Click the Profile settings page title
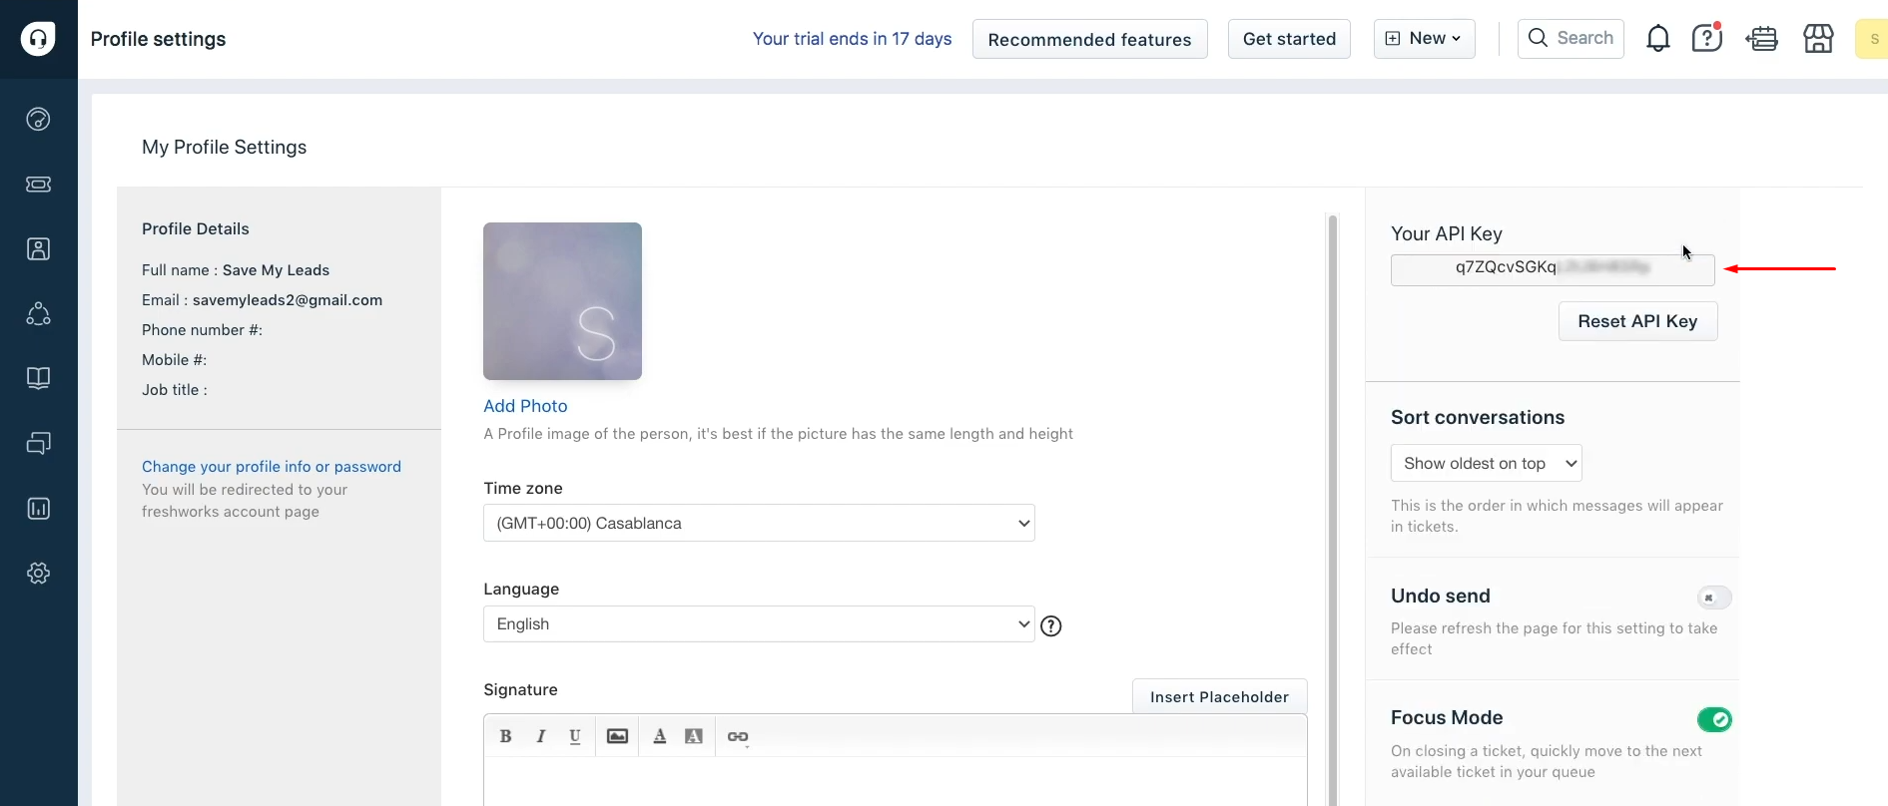This screenshot has height=806, width=1888. point(158,39)
